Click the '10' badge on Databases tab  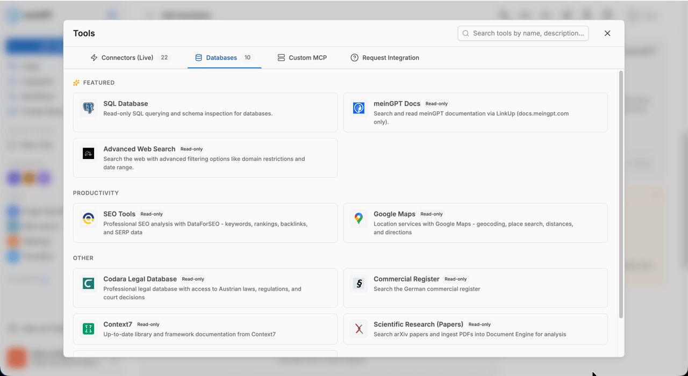(247, 57)
